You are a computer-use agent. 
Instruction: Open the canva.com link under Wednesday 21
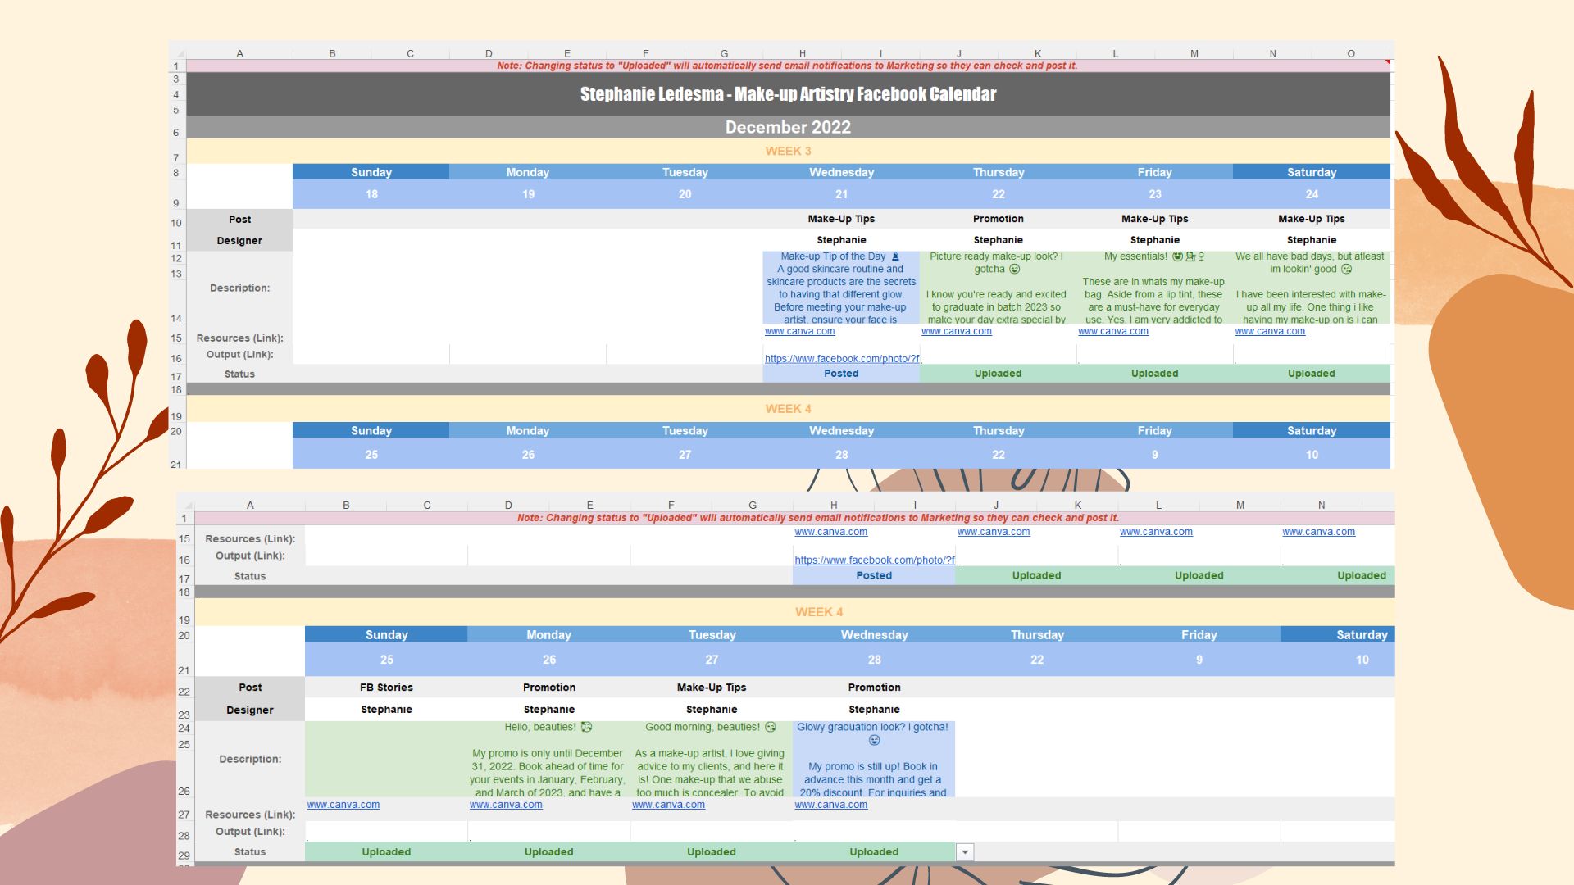tap(799, 332)
